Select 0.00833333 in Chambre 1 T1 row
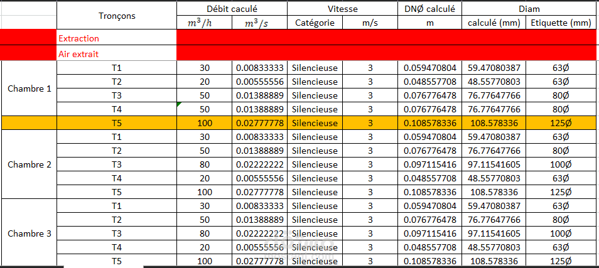The height and width of the screenshot is (268, 599). coord(259,68)
